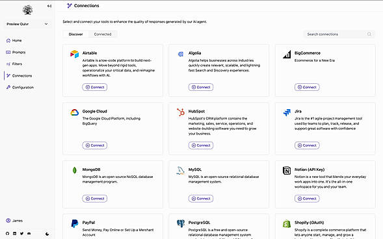
Task: Click "Ecommerce for a New Era" description
Action: [x=315, y=60]
